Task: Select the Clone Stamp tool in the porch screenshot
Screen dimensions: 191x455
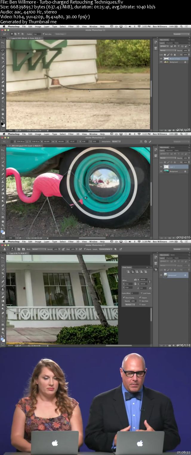Action: (x=3, y=289)
